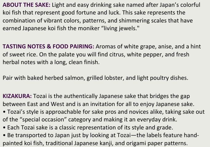The width and height of the screenshot is (210, 147).
Task: Click the words "Aromas of white grape"
Action: tap(124, 47)
